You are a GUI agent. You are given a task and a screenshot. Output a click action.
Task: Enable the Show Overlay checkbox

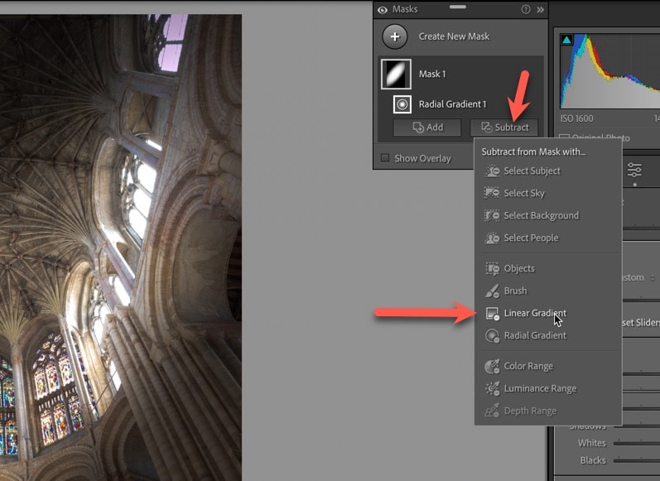385,158
